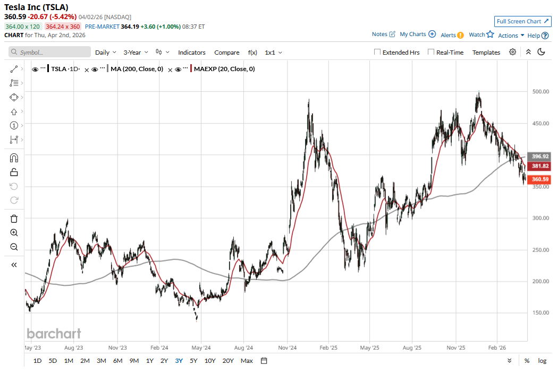Expand the bottom panel double chevron
Viewport: 558px width, 374px height.
coord(510,361)
